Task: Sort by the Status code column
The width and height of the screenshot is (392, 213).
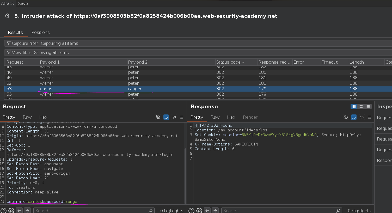Action: coord(236,62)
